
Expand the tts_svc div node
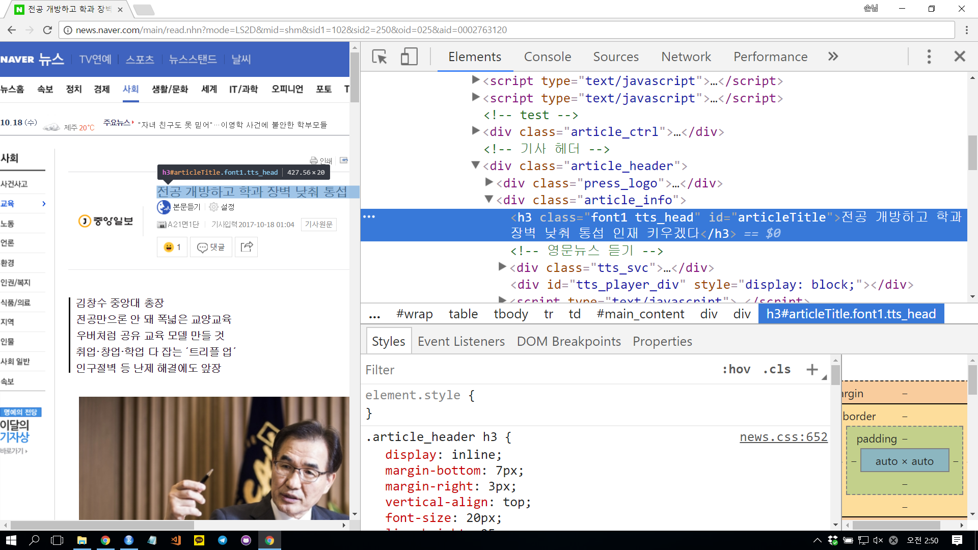[x=502, y=266]
